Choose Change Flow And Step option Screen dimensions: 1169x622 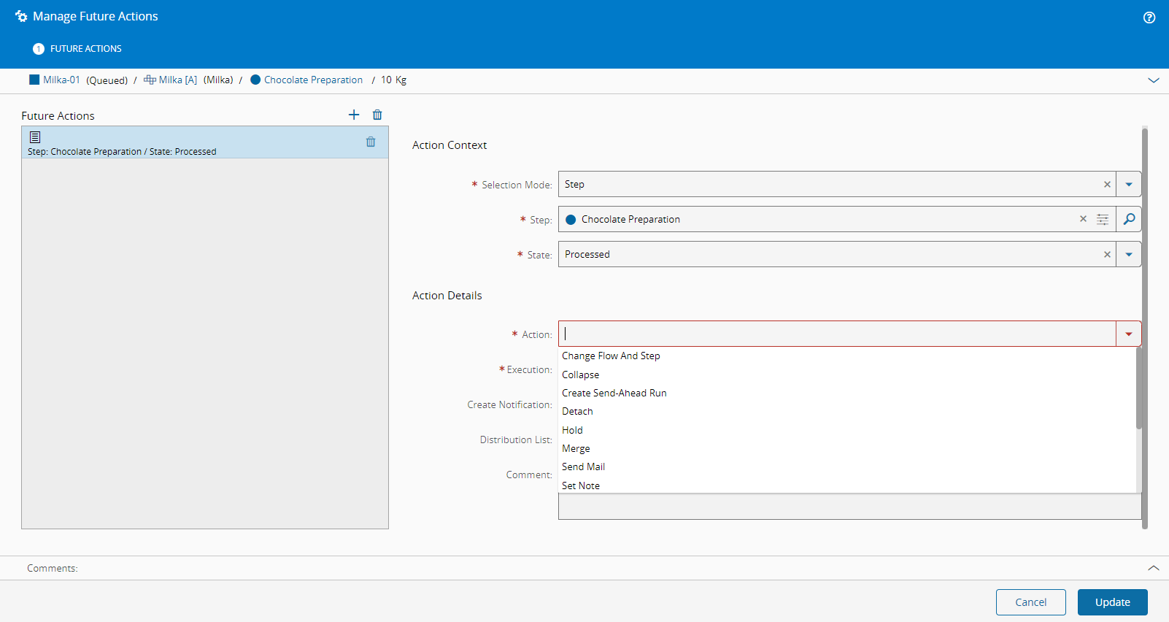click(x=611, y=356)
